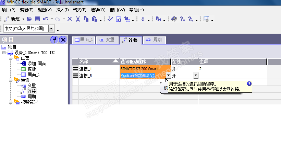Viewport: 281px width, 158px height.
Task: Select 画面_1 in project tree
Action: click(x=34, y=75)
